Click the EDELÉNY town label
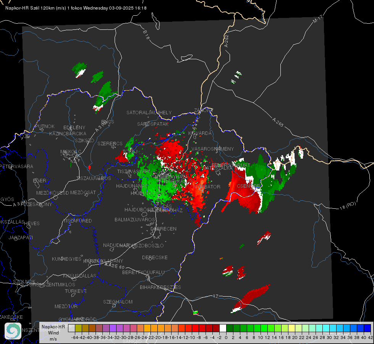 pos(74,128)
